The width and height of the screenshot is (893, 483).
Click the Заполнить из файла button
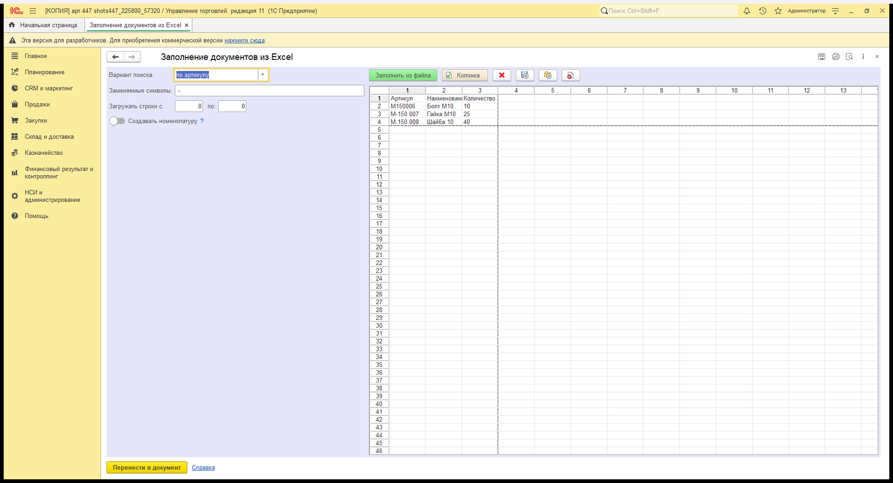coord(403,75)
